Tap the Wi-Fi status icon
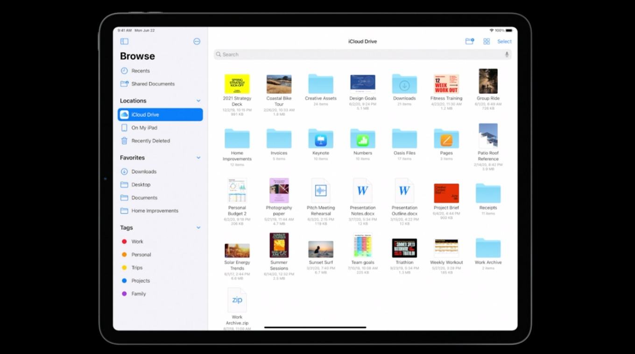This screenshot has height=354, width=635. click(492, 30)
